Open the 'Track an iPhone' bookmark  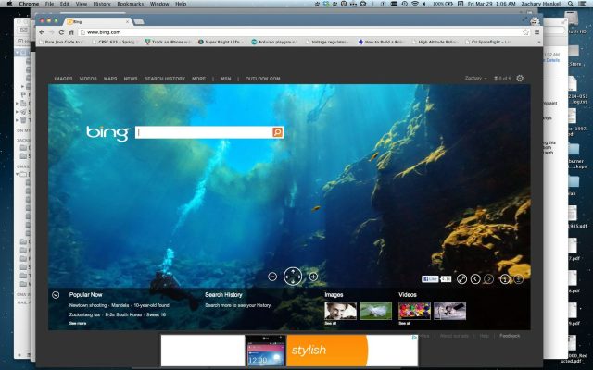click(167, 42)
